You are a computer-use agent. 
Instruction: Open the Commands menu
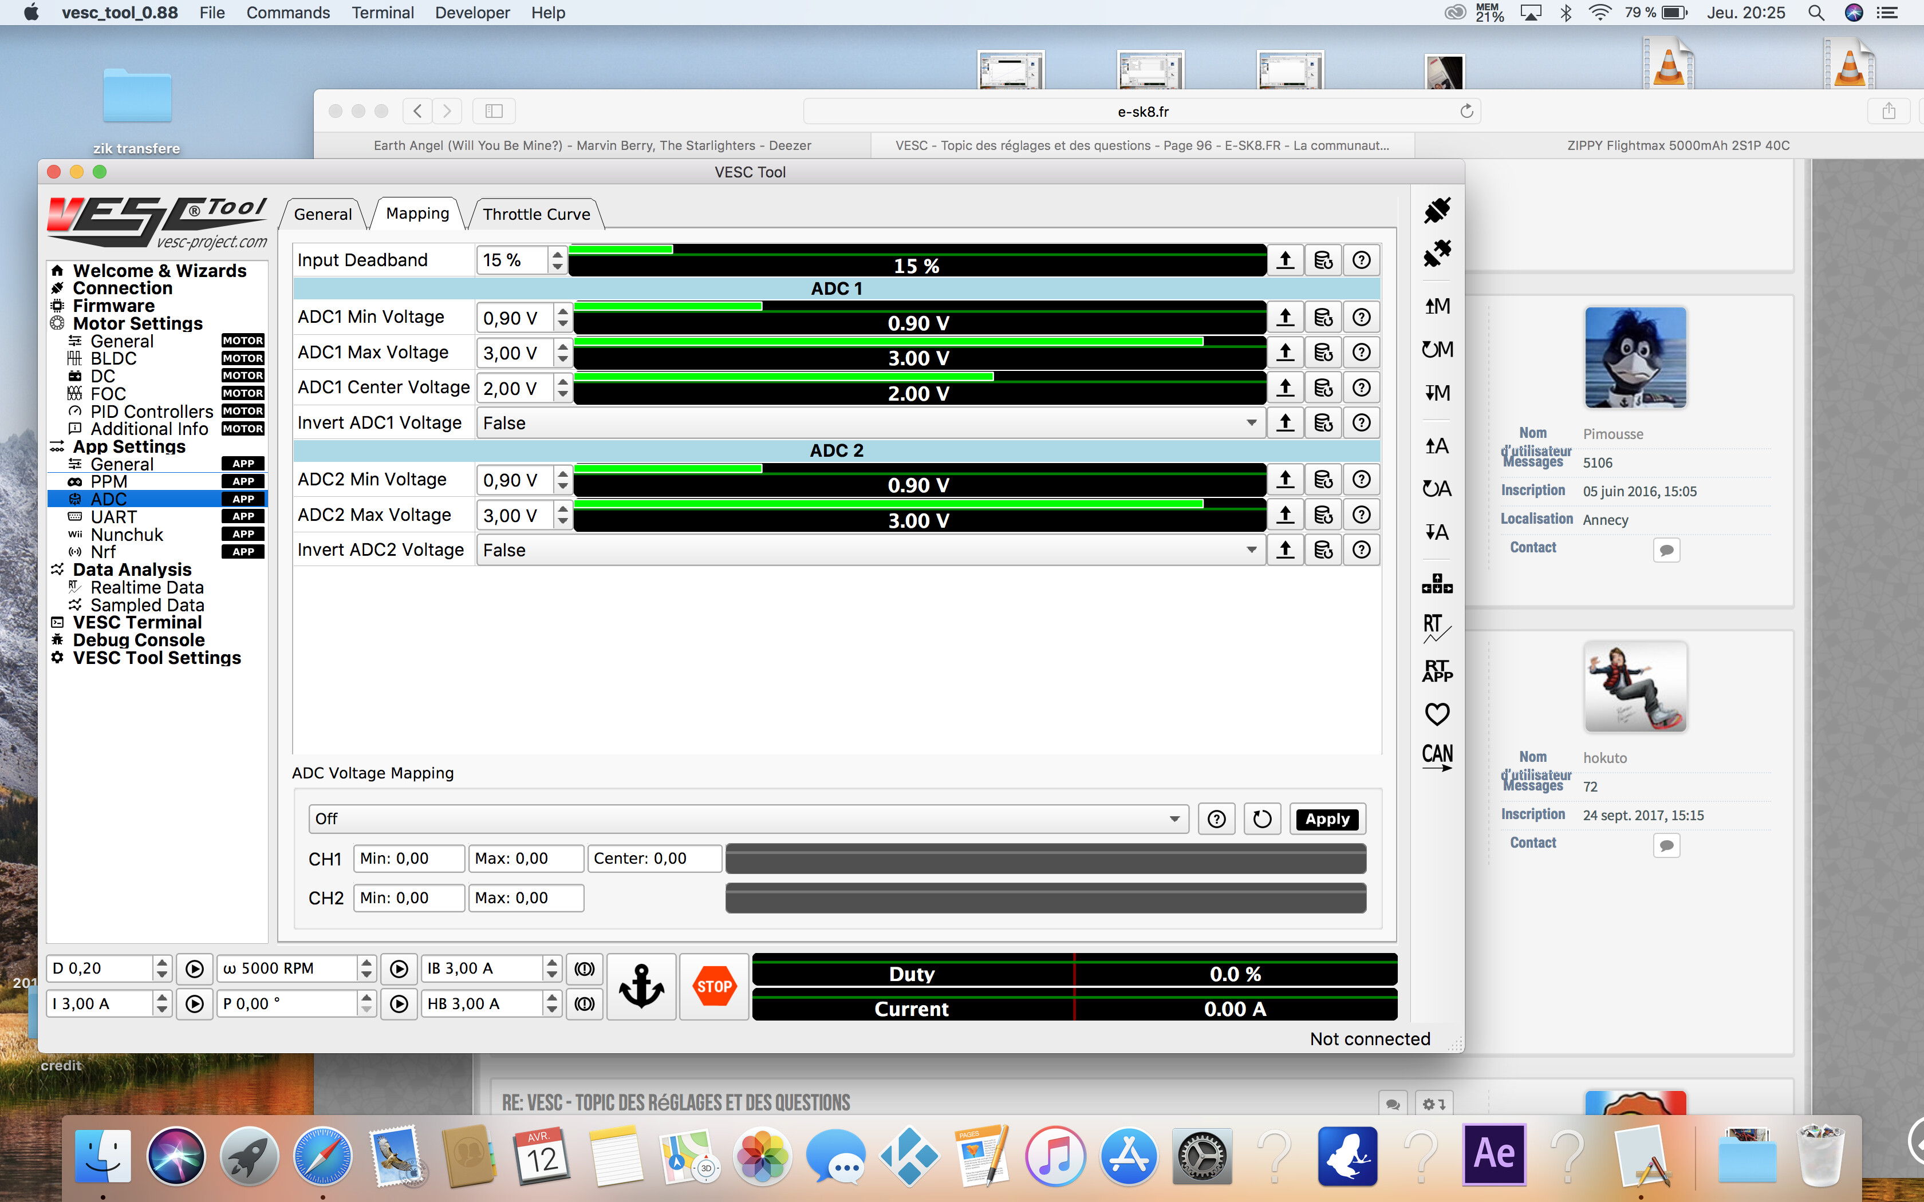(288, 13)
